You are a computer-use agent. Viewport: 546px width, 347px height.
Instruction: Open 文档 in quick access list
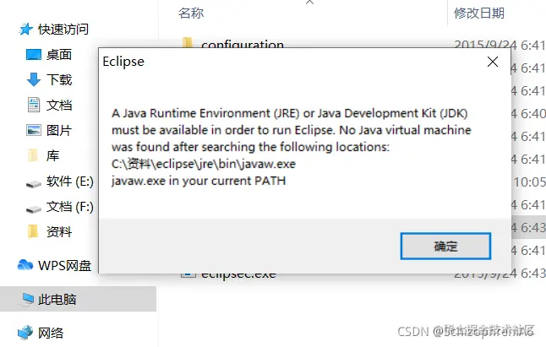[59, 105]
